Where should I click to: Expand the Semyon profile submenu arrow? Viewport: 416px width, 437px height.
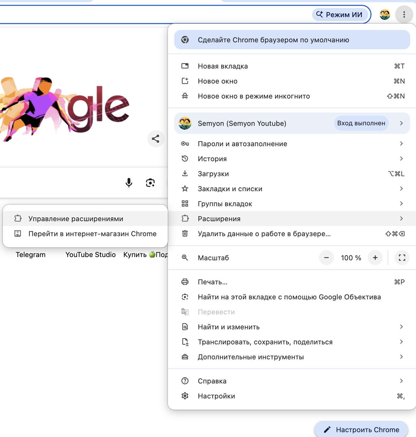401,123
